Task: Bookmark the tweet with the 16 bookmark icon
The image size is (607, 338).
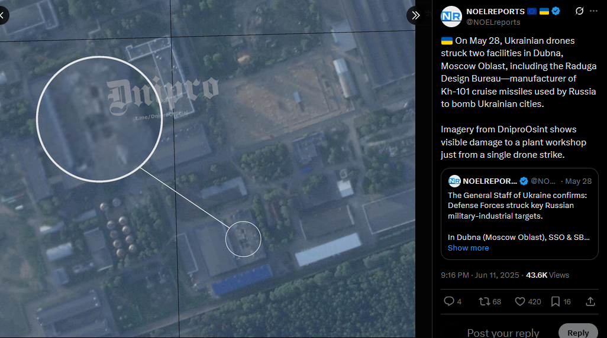Action: point(555,301)
